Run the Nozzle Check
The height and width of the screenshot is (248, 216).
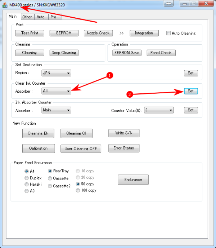tap(98, 33)
